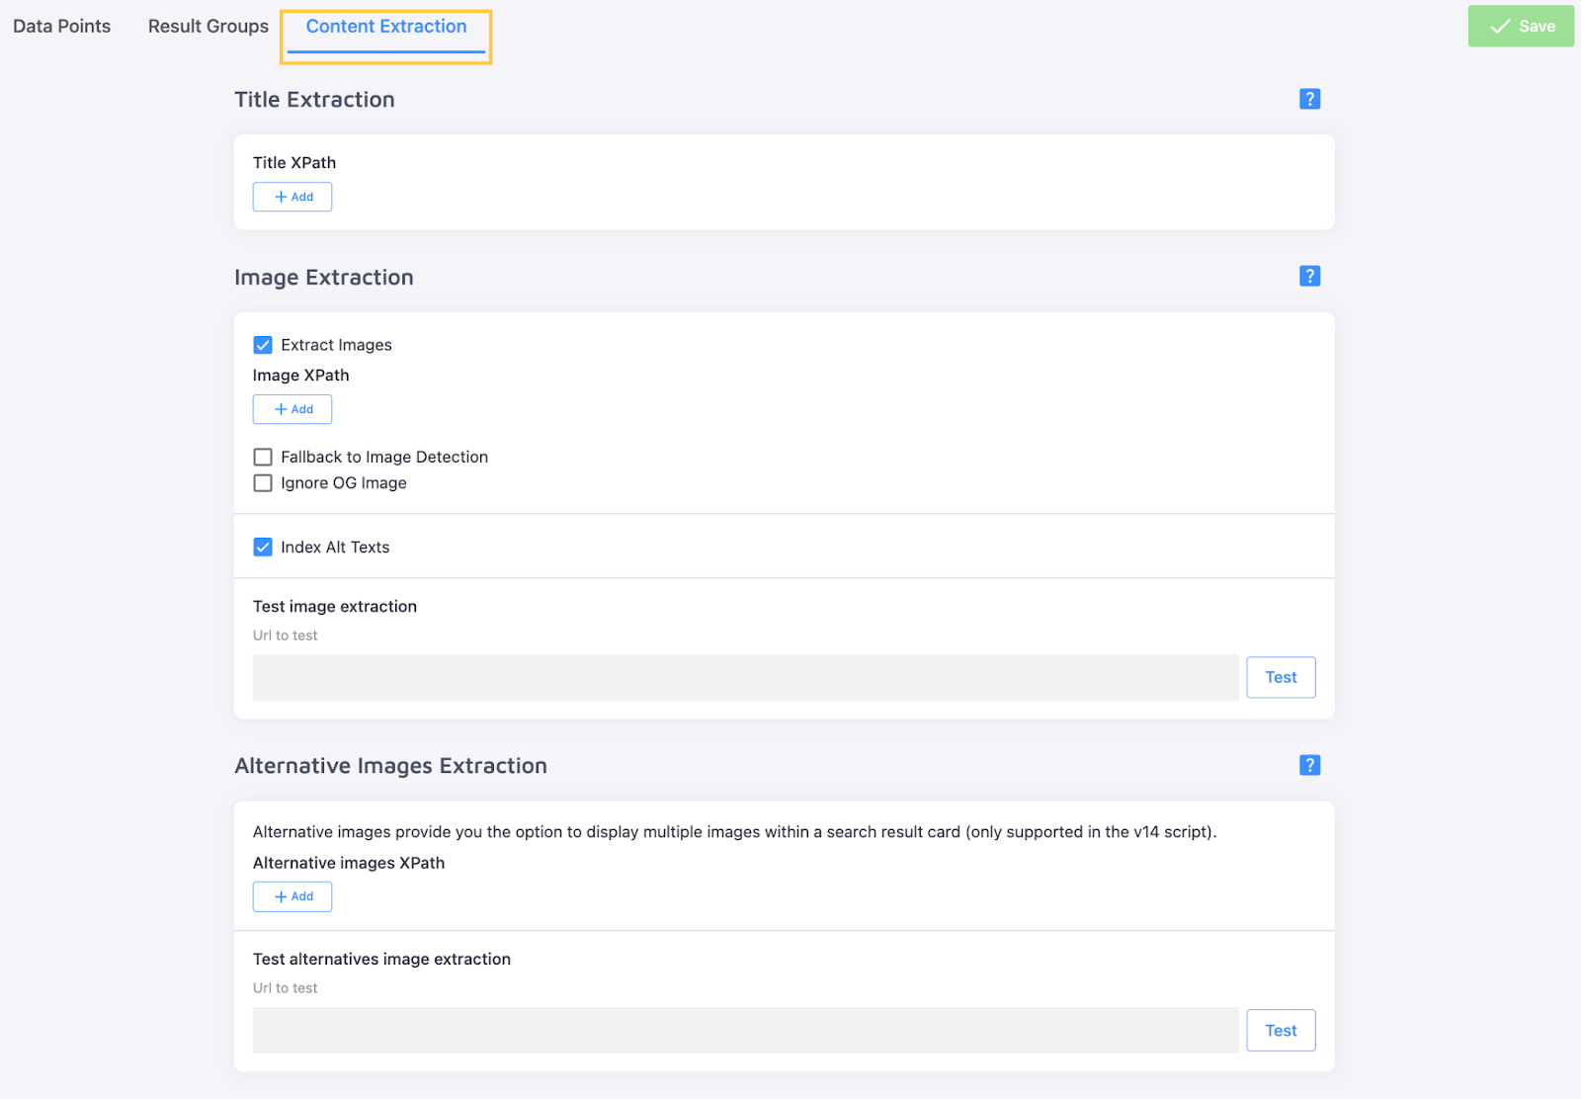This screenshot has width=1581, height=1099.
Task: Open the Result Groups tab
Action: point(208,27)
